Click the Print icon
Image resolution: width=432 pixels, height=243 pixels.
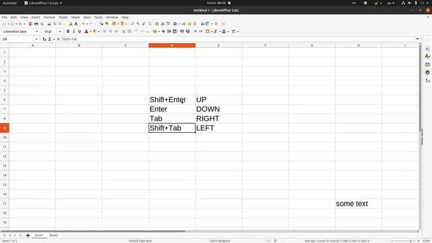pos(36,24)
